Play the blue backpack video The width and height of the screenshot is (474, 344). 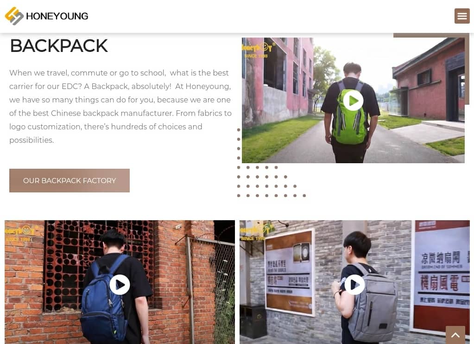click(x=120, y=285)
